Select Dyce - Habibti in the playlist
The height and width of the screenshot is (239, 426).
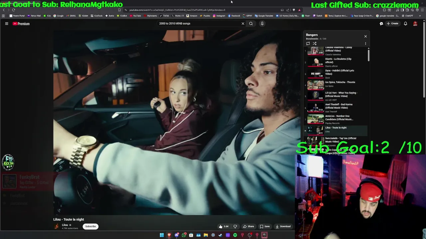pyautogui.click(x=335, y=74)
